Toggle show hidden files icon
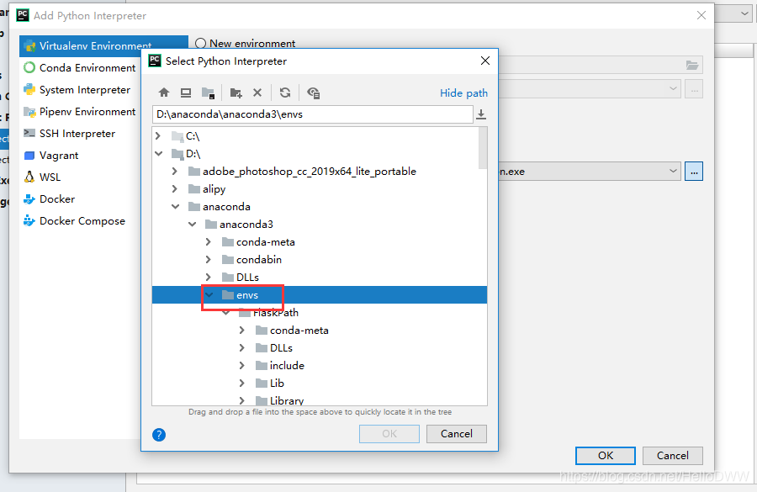This screenshot has width=757, height=492. tap(314, 93)
